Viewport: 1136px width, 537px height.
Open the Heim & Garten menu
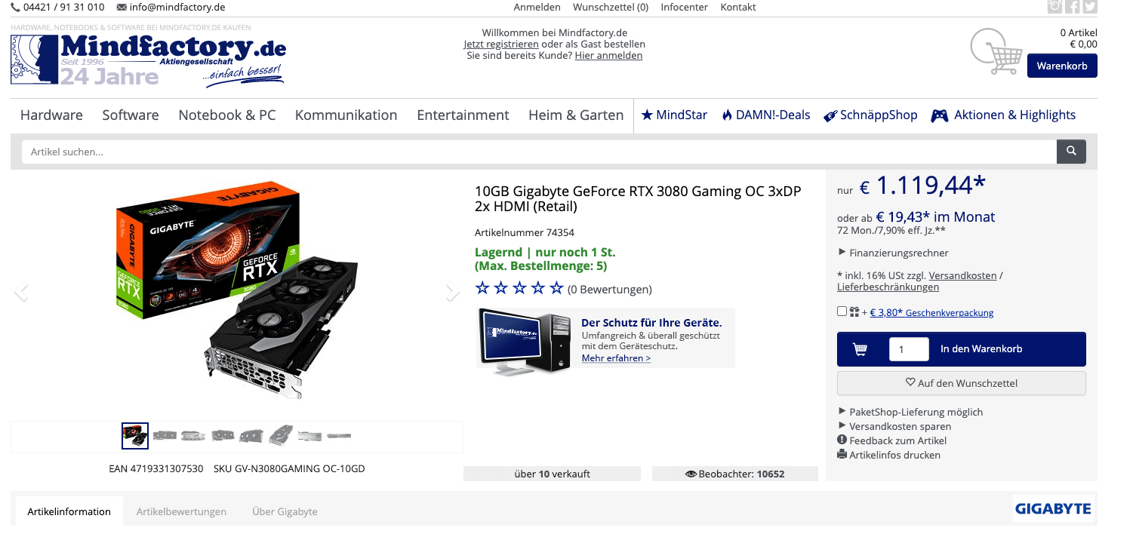(x=576, y=115)
